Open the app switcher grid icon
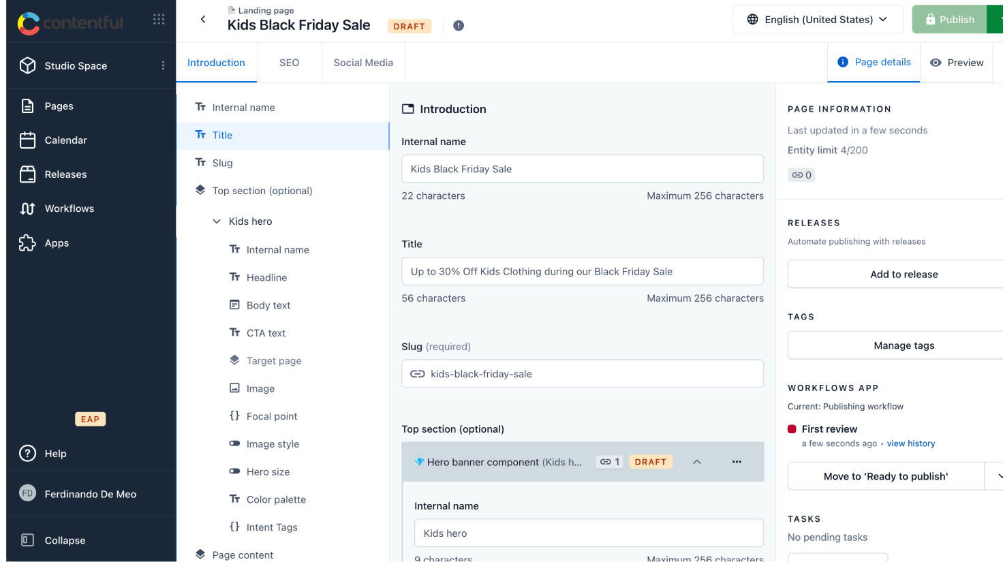 click(x=159, y=19)
